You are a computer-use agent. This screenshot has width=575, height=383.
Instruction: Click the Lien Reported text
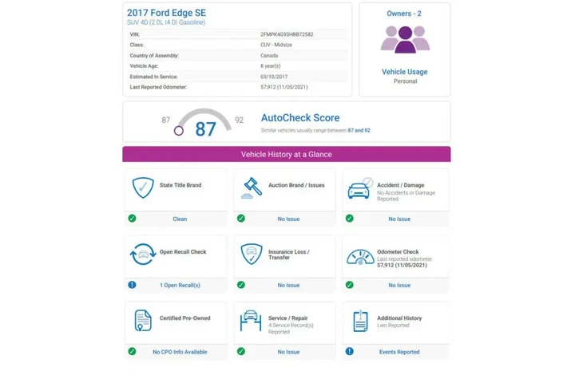click(393, 326)
